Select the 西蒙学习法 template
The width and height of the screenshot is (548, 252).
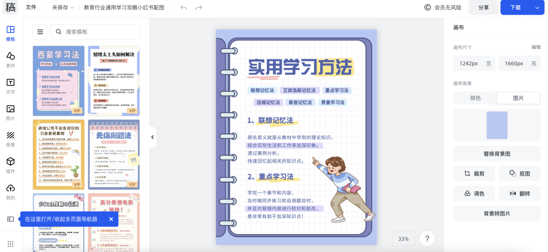pyautogui.click(x=59, y=81)
